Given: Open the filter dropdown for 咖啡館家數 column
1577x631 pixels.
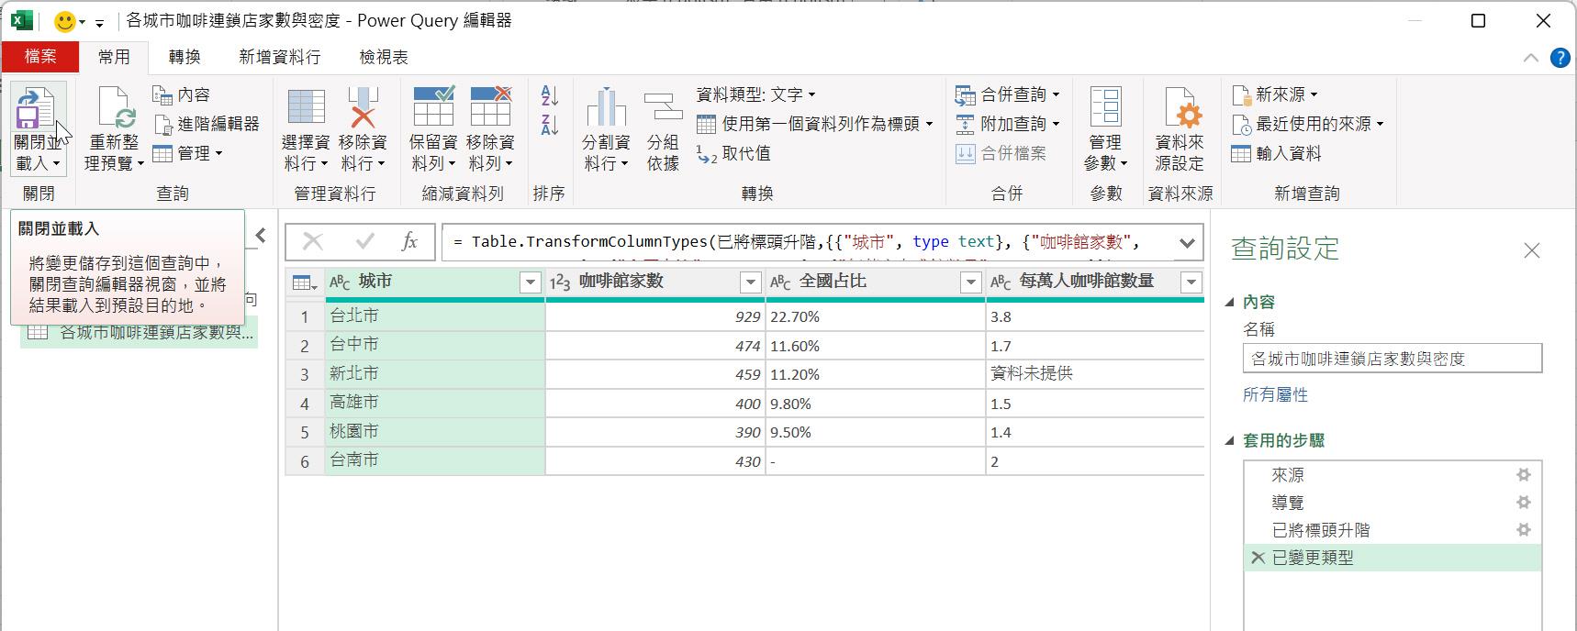Looking at the screenshot, I should click(x=750, y=282).
